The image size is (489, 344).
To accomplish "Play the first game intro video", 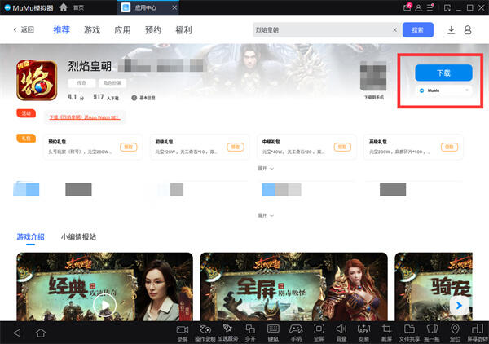I will coord(105,306).
